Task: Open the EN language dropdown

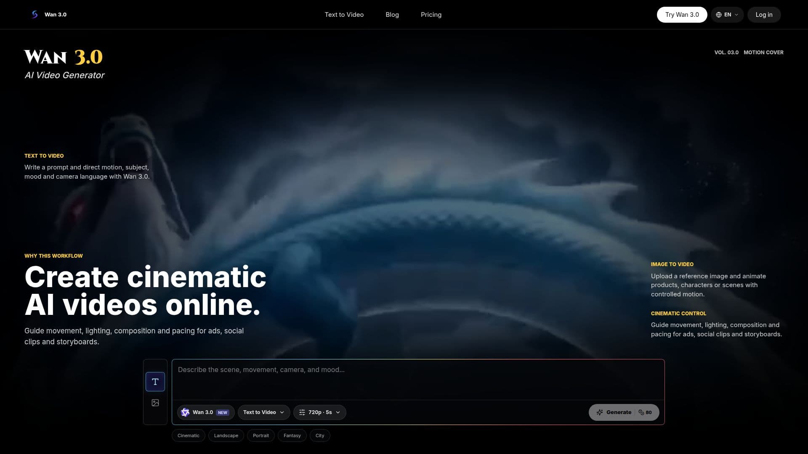Action: point(727,15)
